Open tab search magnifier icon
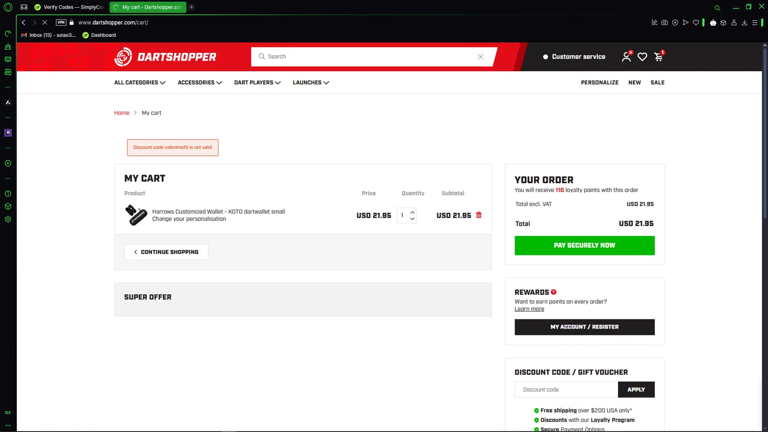Screen dimensions: 768x432 pos(717,8)
